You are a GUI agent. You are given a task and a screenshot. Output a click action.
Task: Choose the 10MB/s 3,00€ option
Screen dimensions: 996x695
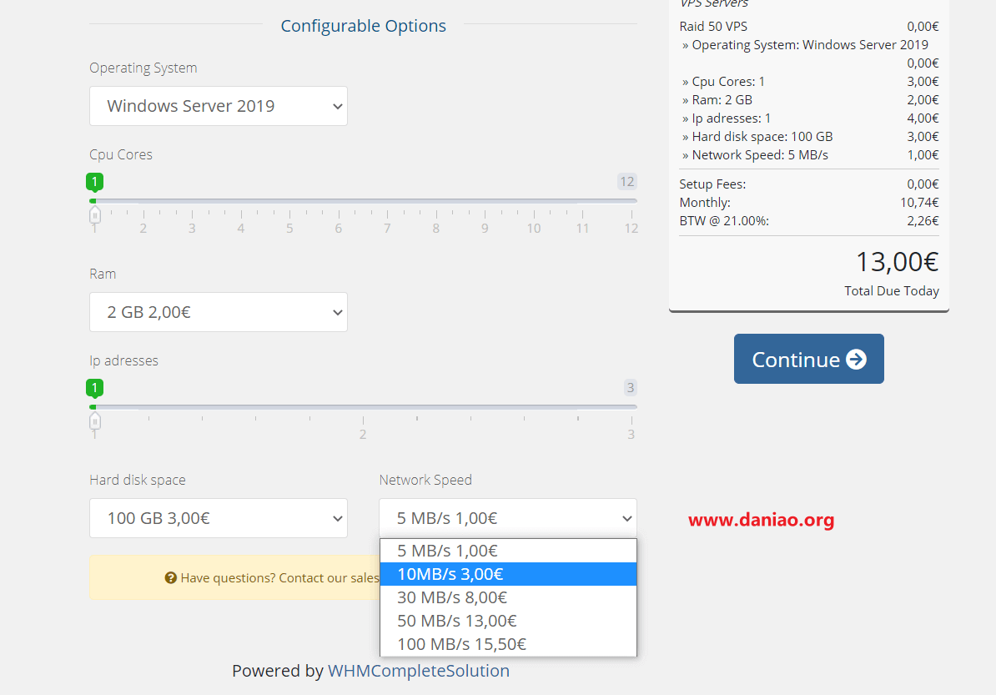click(x=508, y=574)
